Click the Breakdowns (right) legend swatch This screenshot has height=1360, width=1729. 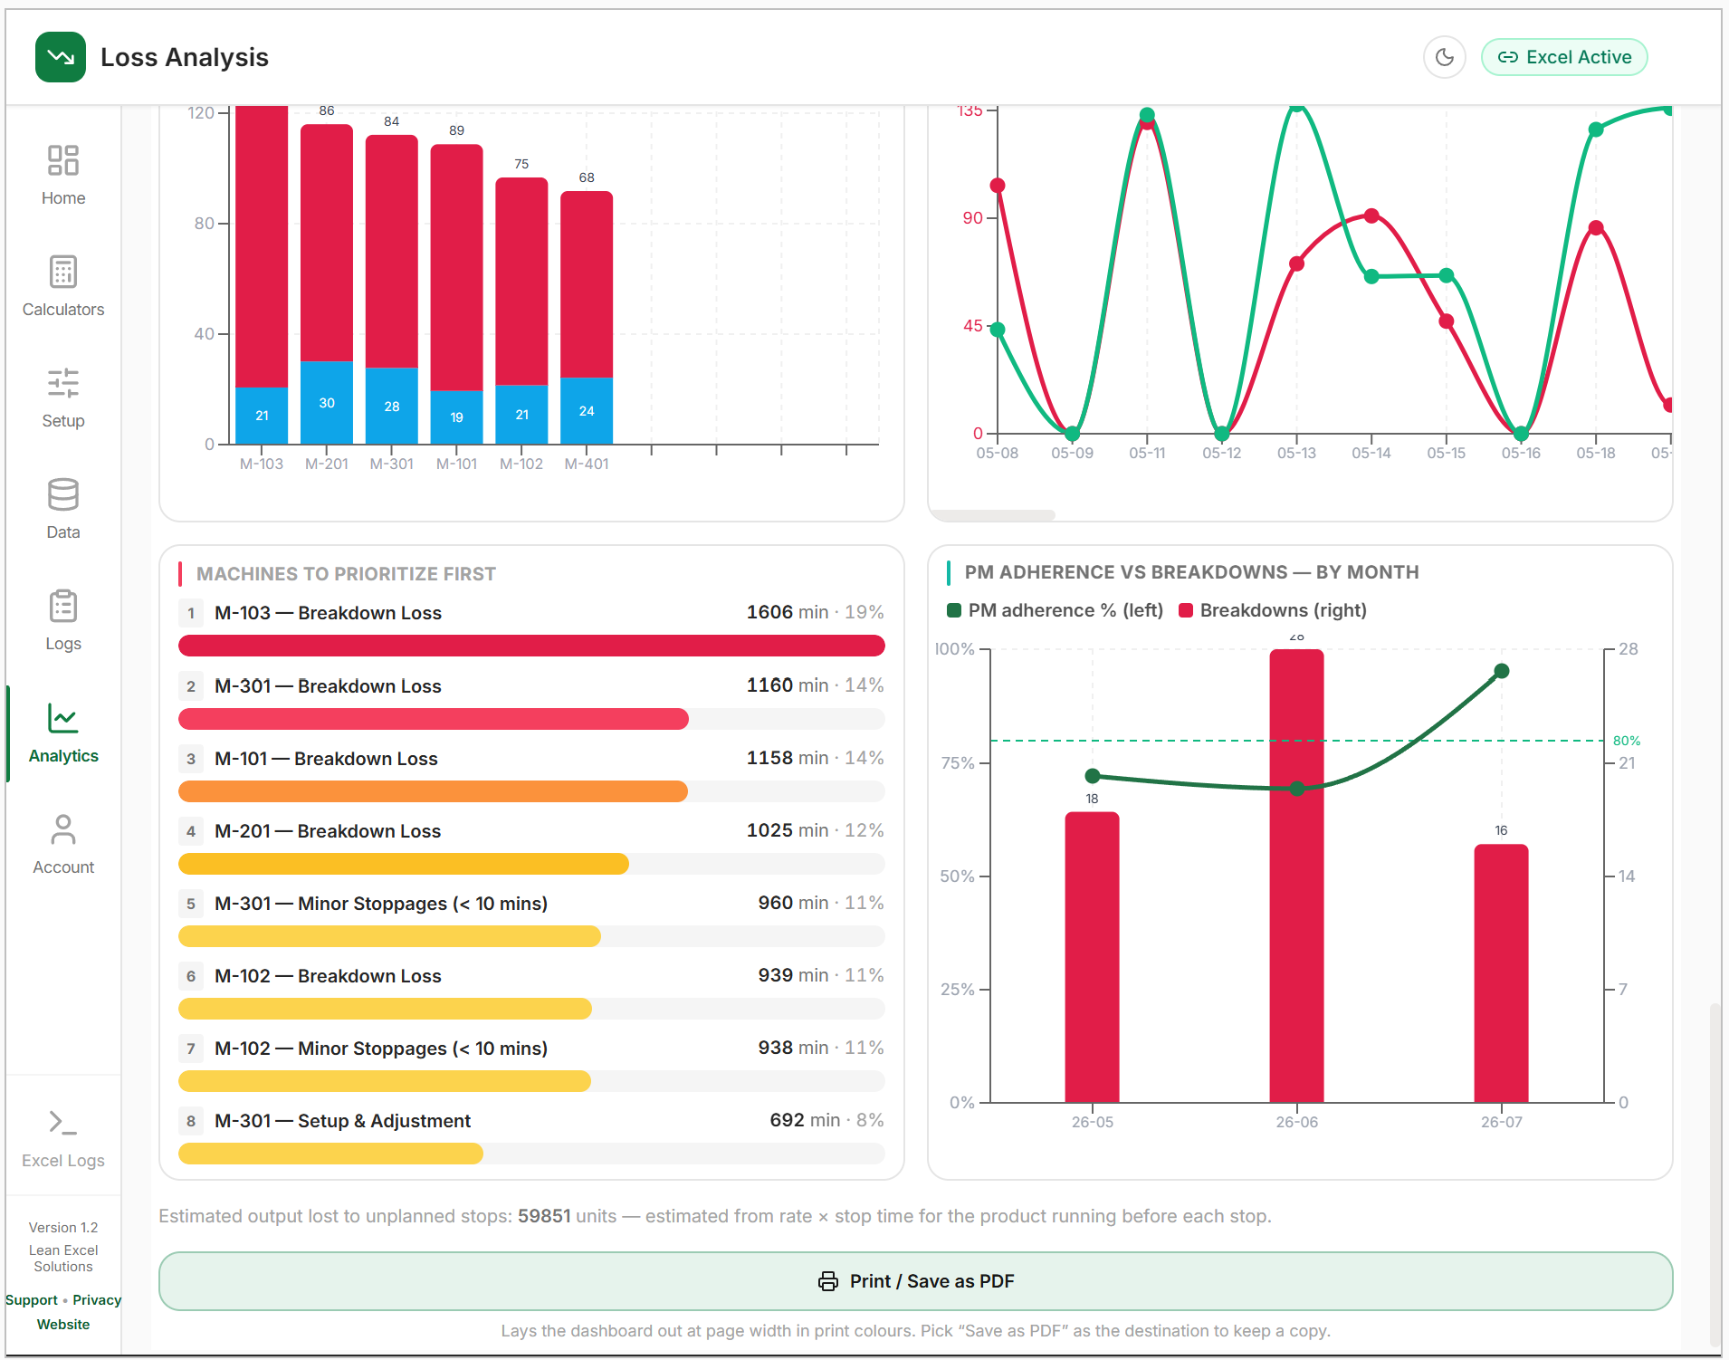pyautogui.click(x=1186, y=610)
